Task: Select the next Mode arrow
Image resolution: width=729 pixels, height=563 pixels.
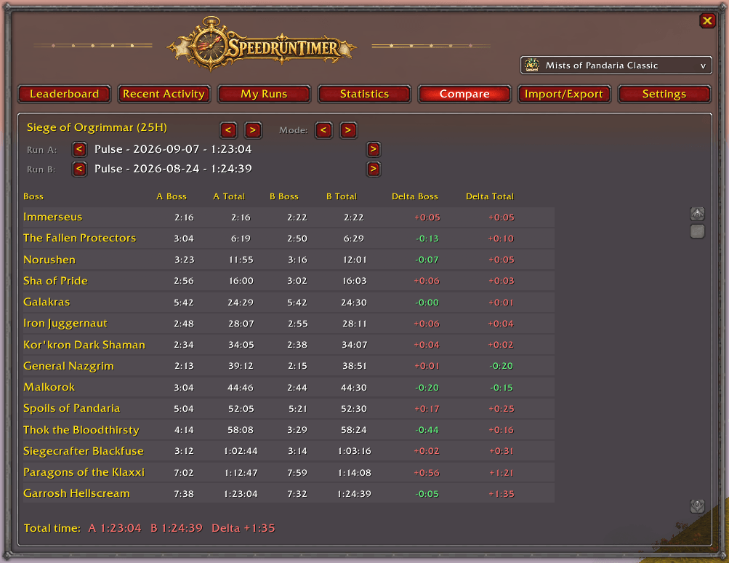Action: (347, 130)
